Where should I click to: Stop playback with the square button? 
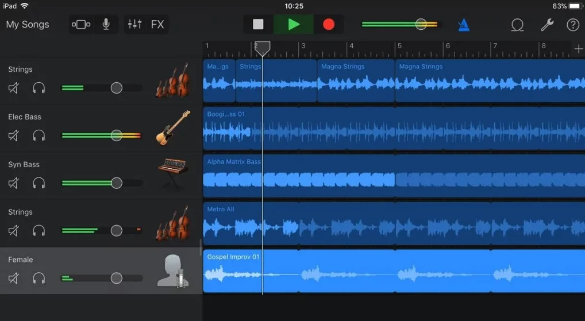pyautogui.click(x=258, y=25)
